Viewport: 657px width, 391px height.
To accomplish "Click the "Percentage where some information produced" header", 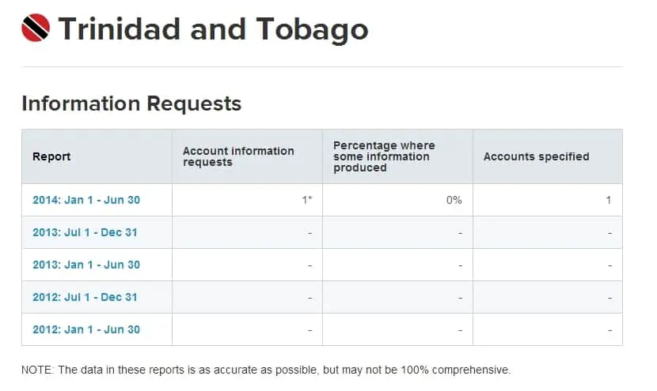I will click(384, 156).
